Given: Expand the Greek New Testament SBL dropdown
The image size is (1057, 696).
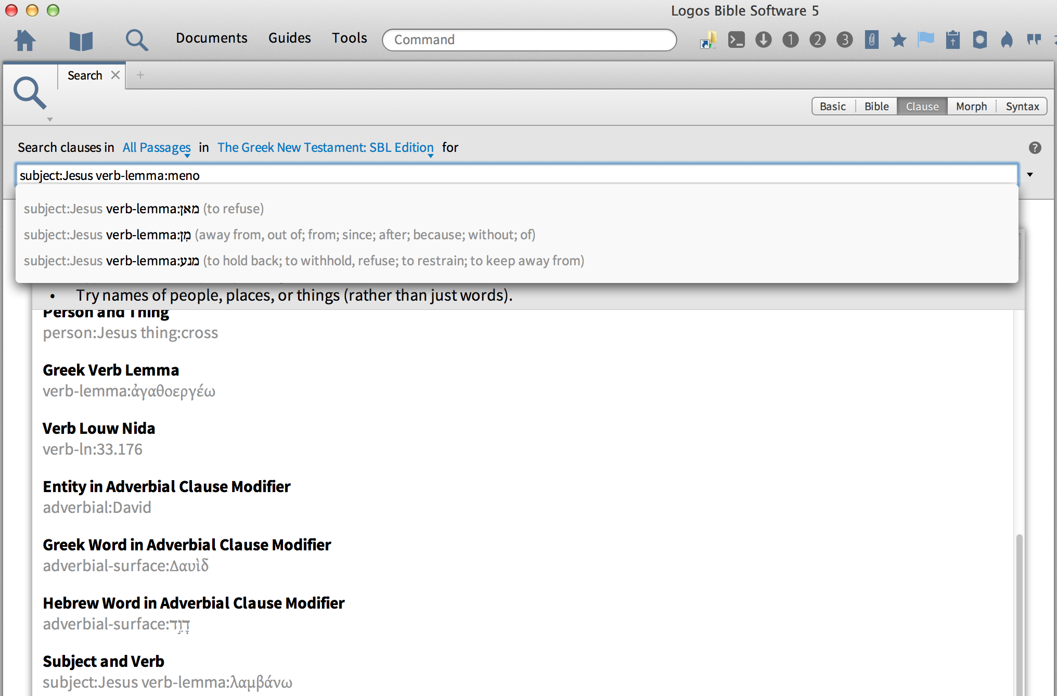Looking at the screenshot, I should (x=325, y=148).
